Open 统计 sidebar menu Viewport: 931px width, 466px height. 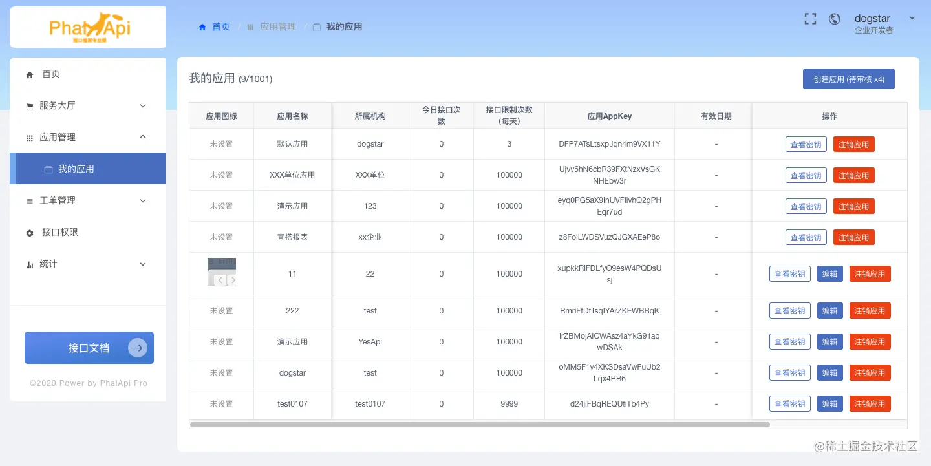point(87,264)
